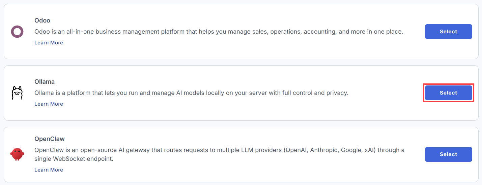Select the Ollama application

(x=448, y=93)
